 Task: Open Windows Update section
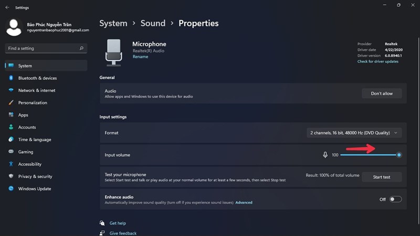pyautogui.click(x=35, y=189)
